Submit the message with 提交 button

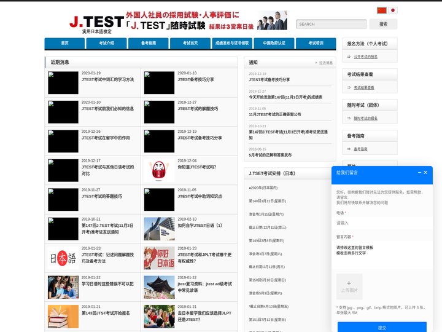pyautogui.click(x=382, y=327)
